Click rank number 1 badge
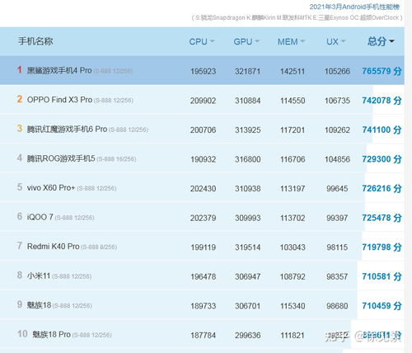412x353 pixels. (x=19, y=70)
